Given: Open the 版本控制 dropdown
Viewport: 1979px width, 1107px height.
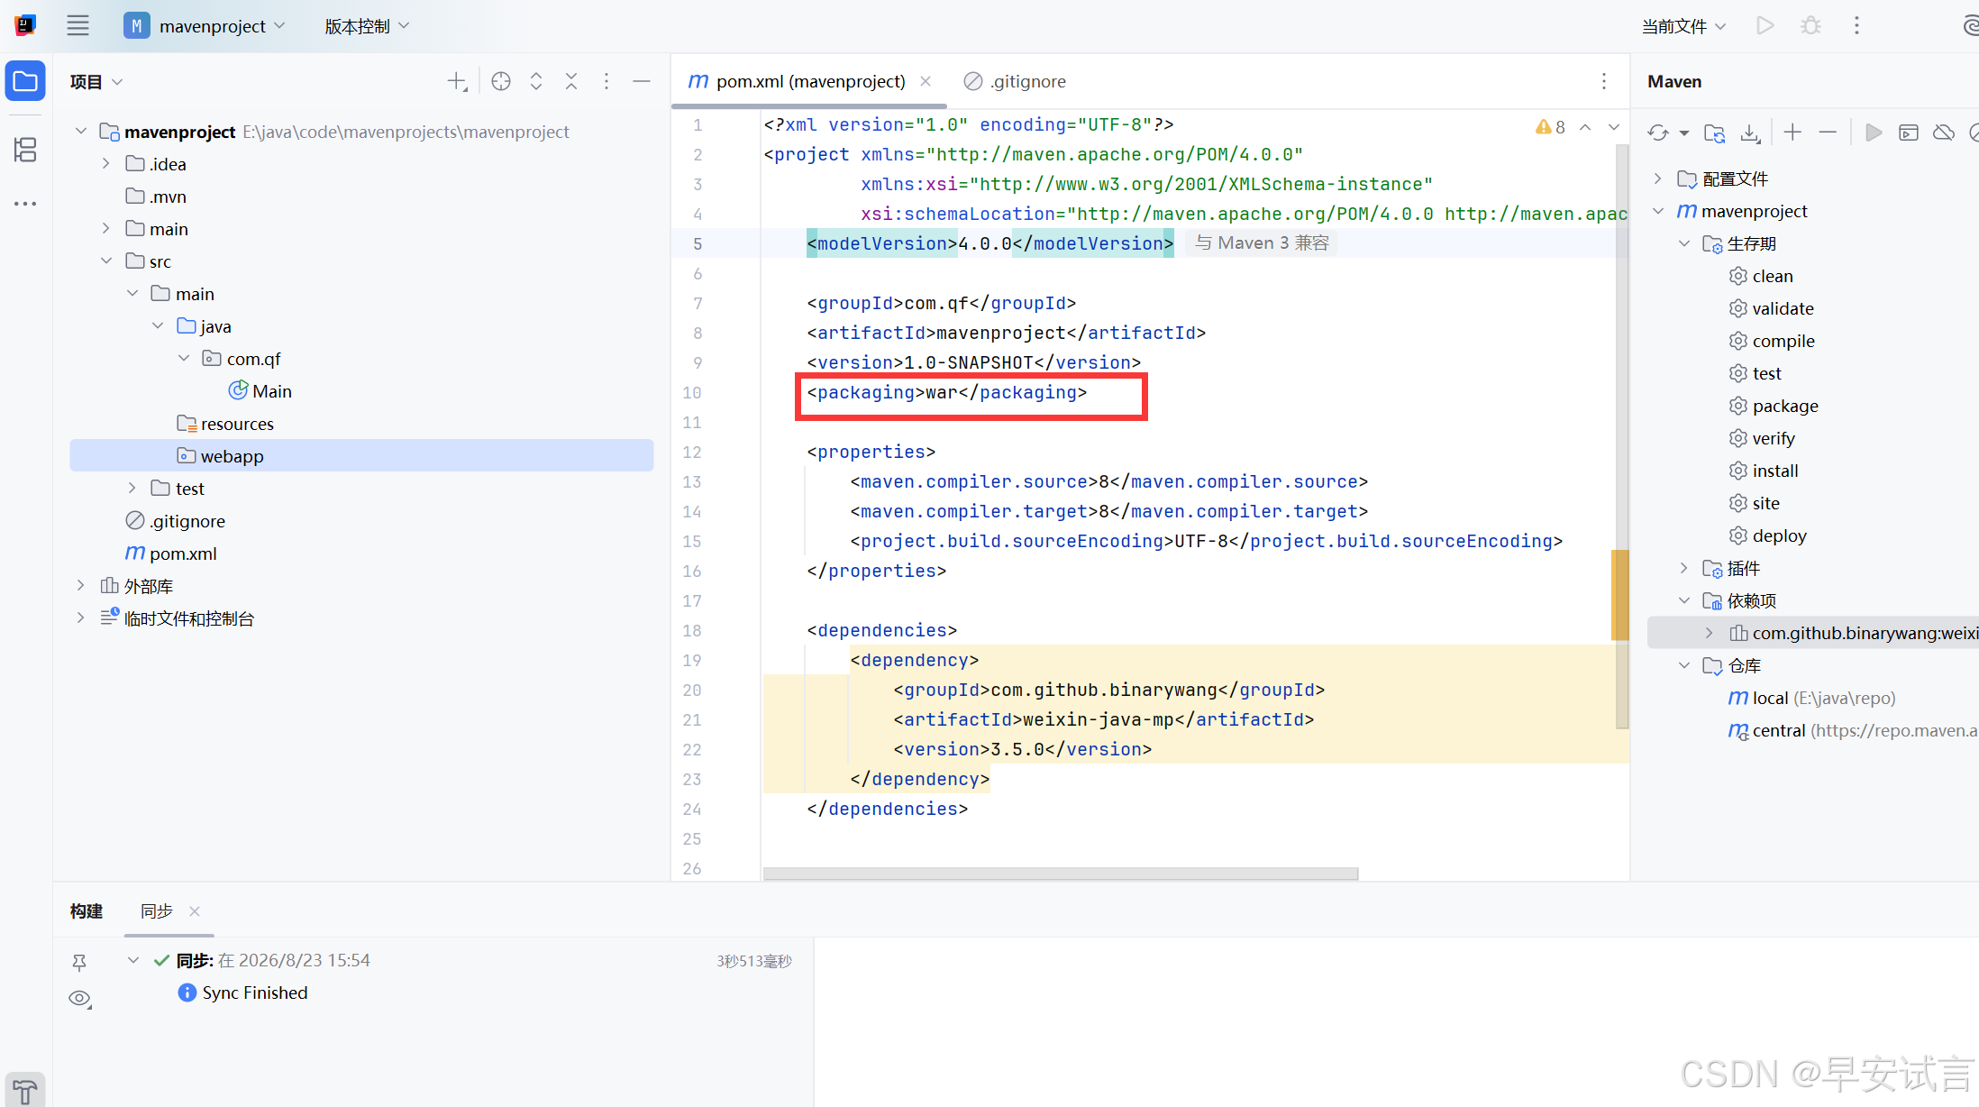Looking at the screenshot, I should [367, 26].
